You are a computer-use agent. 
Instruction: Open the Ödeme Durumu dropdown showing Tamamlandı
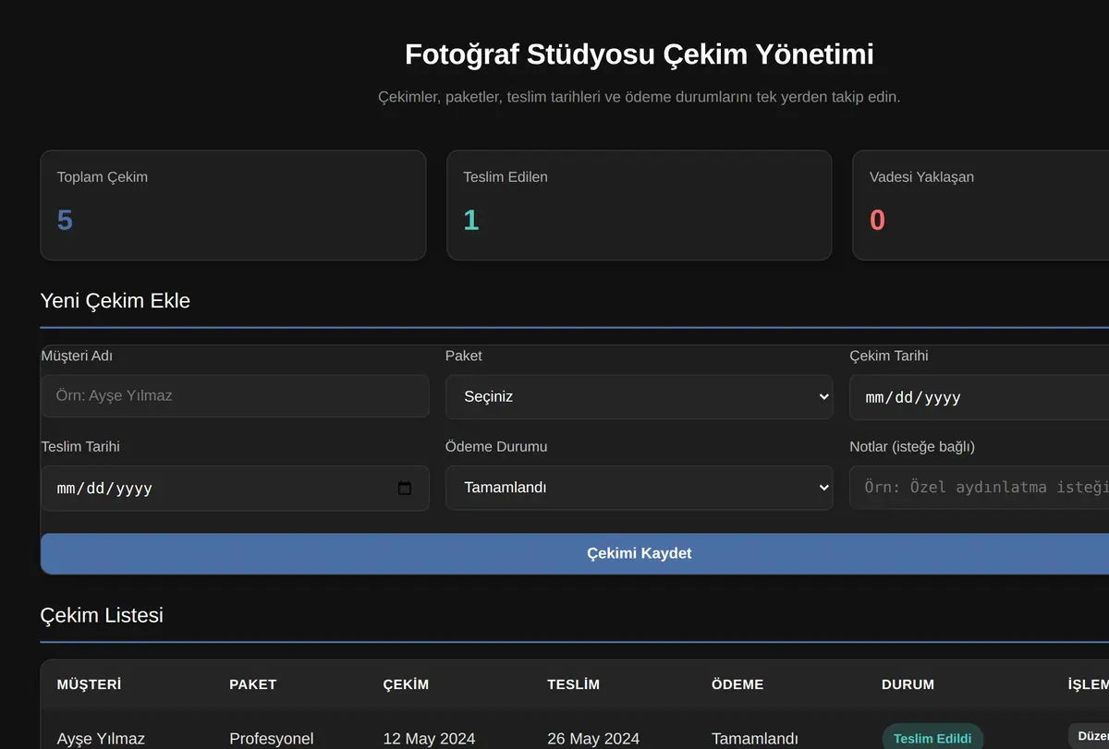640,488
